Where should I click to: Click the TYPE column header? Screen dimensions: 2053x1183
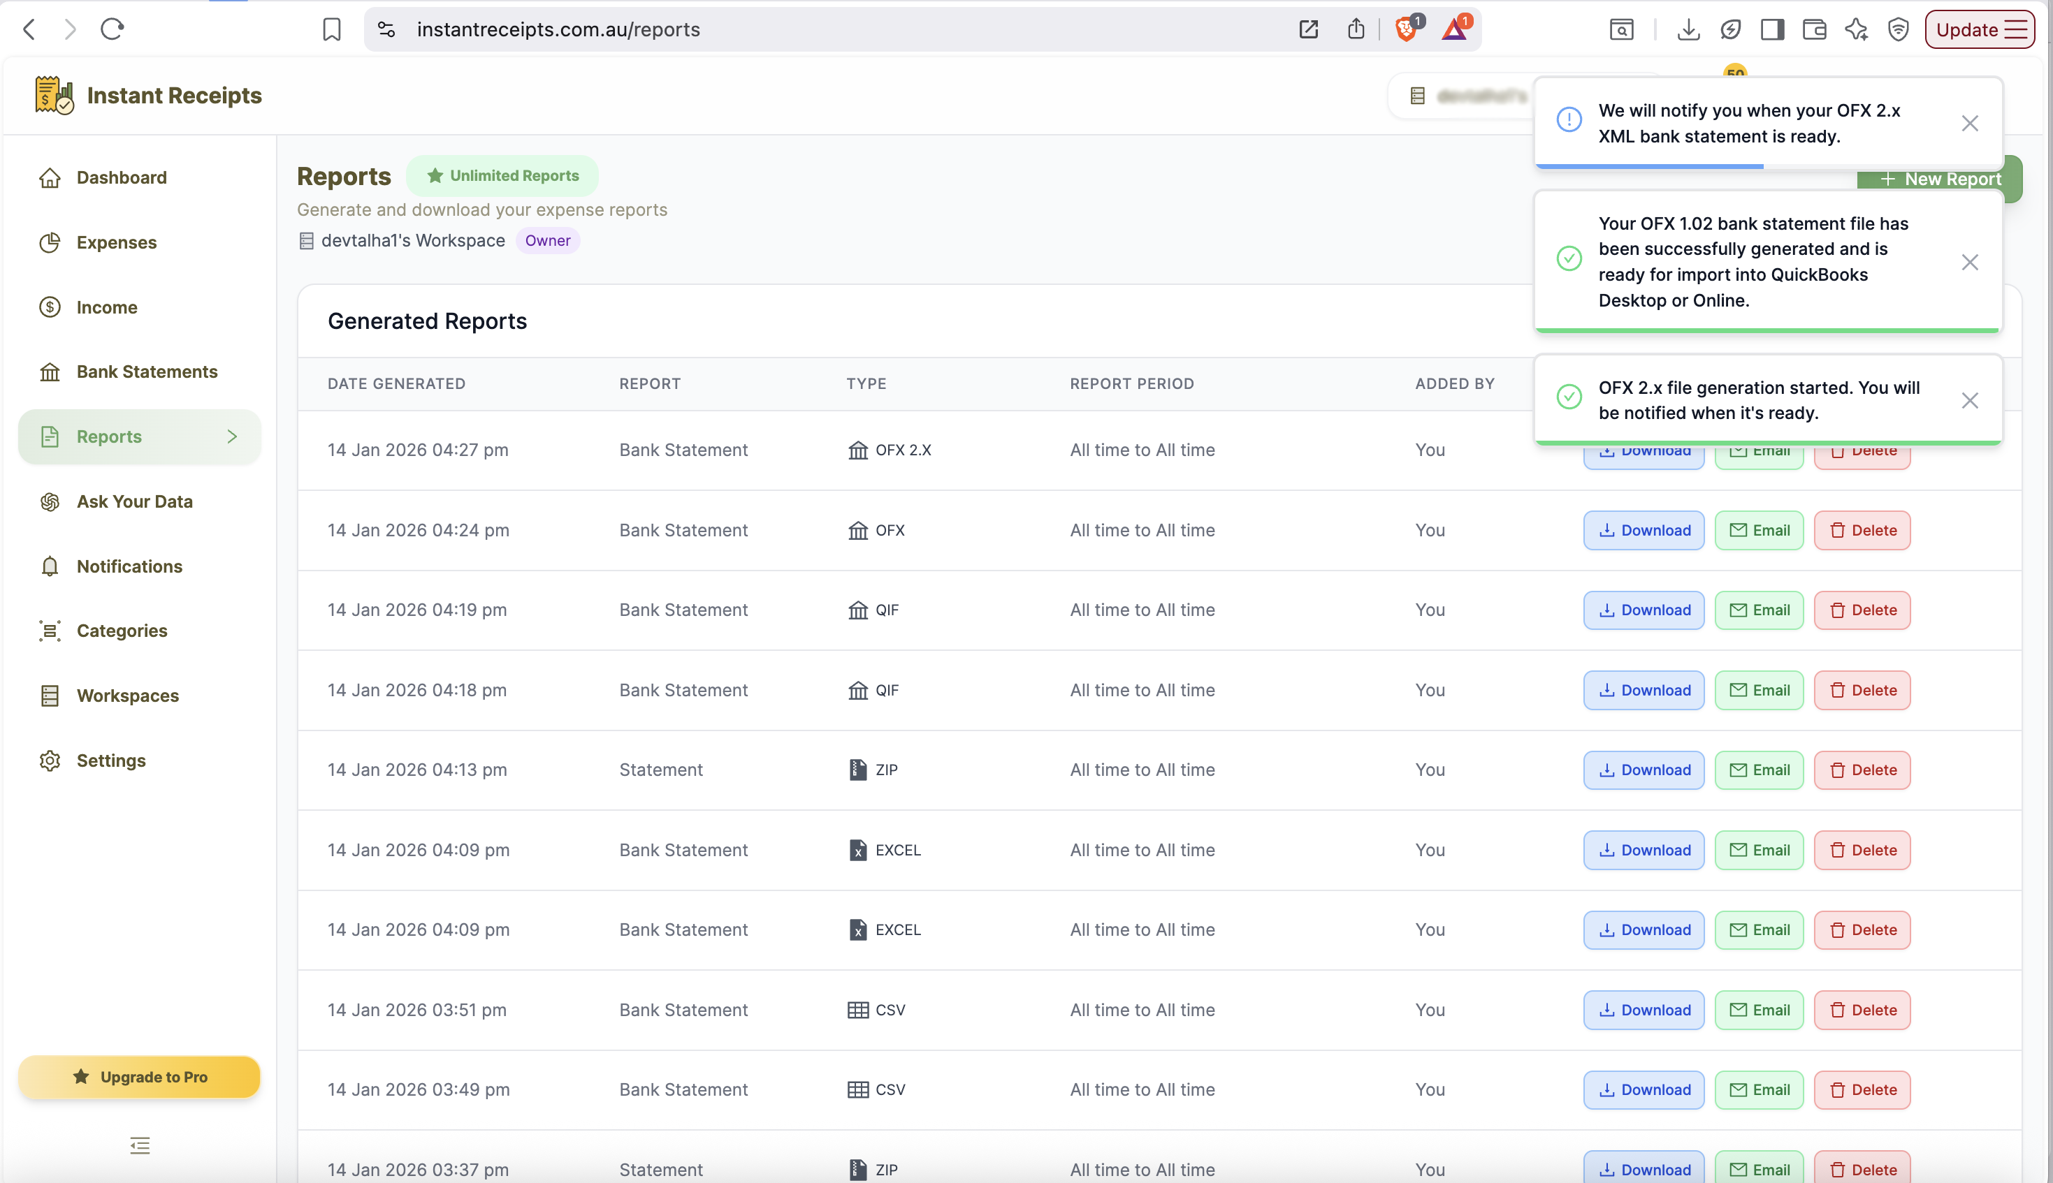coord(866,383)
